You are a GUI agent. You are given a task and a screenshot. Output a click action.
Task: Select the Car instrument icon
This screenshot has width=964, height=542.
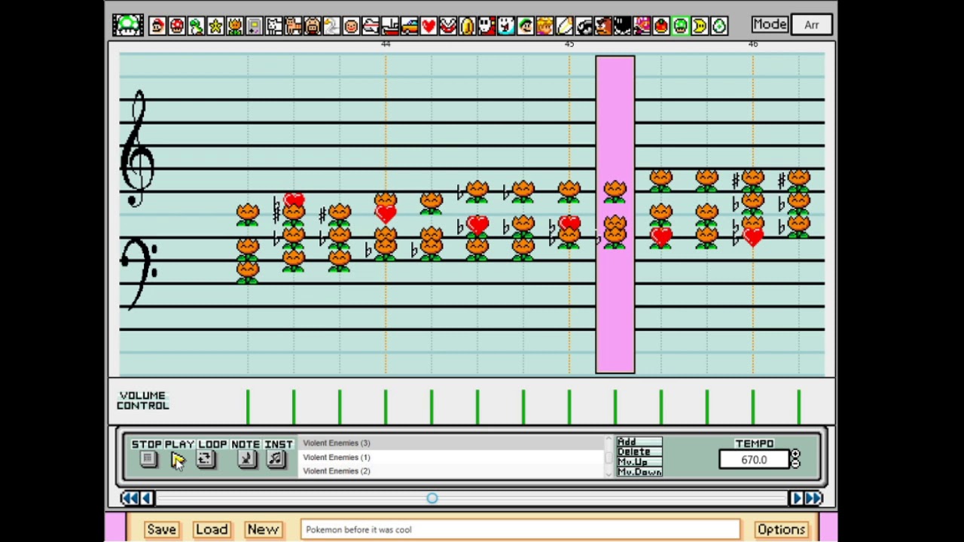(x=409, y=26)
